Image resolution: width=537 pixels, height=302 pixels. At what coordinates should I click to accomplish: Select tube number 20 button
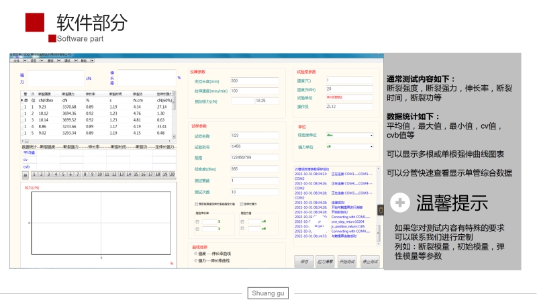[173, 174]
